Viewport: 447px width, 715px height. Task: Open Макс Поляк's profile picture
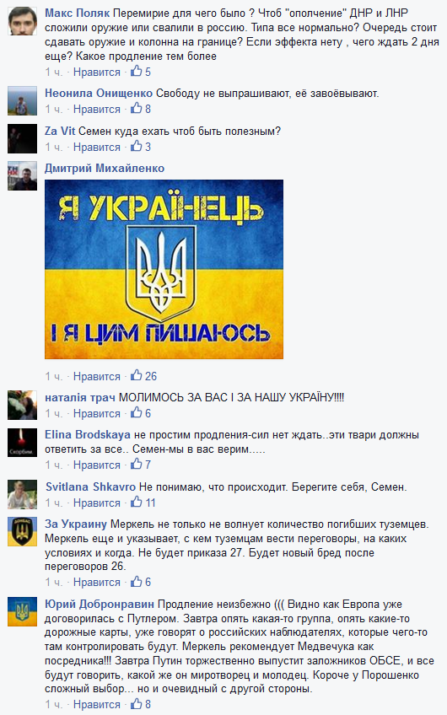coord(22,21)
